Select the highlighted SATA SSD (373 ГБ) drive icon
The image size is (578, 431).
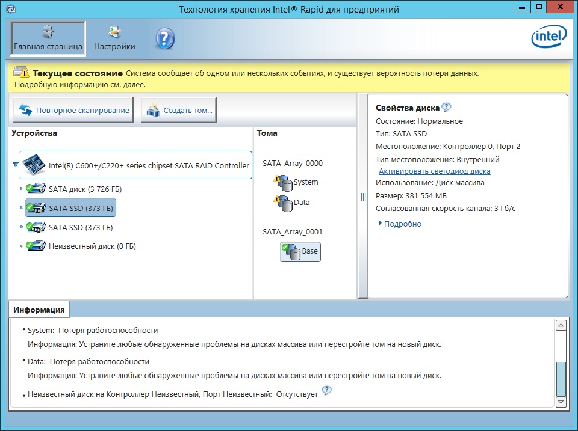pyautogui.click(x=36, y=207)
